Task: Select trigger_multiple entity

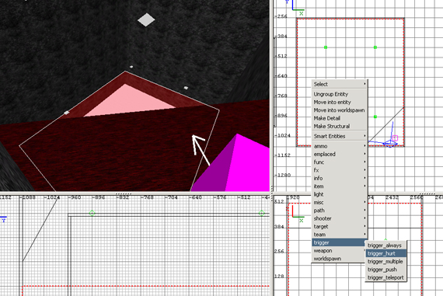Action: (x=386, y=262)
